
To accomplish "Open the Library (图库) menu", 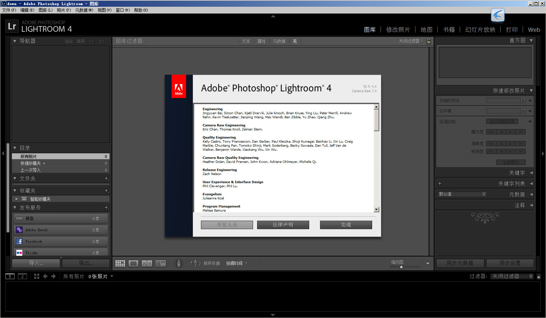I will [46, 10].
